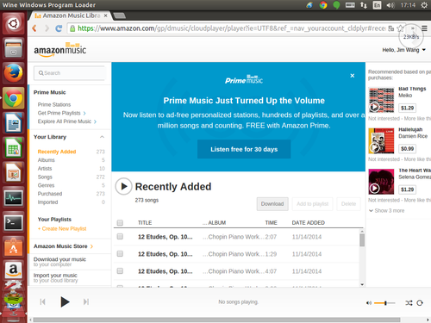Image resolution: width=431 pixels, height=323 pixels.
Task: Open Amazon launcher icon in dock
Action: (x=13, y=270)
